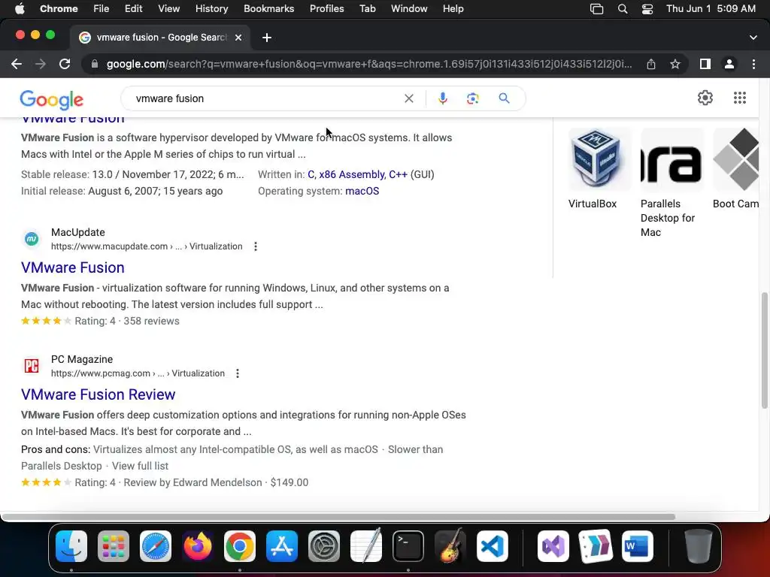Open the View menu
Image resolution: width=770 pixels, height=577 pixels.
point(169,9)
